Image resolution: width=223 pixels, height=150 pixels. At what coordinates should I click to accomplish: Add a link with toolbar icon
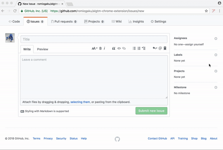[x=124, y=48]
